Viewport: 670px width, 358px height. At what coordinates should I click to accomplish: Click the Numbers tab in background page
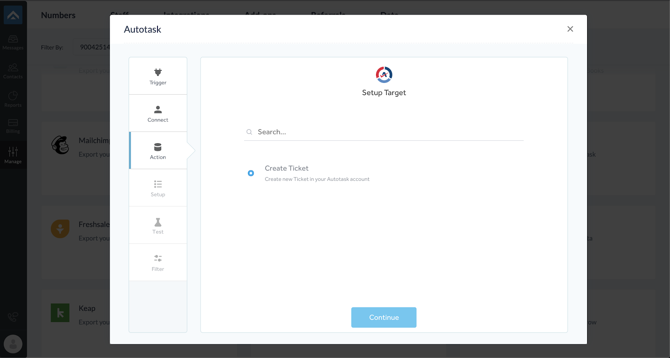pyautogui.click(x=58, y=15)
